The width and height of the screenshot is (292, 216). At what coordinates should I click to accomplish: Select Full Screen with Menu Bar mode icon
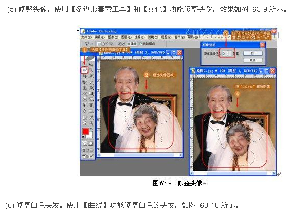(88, 150)
